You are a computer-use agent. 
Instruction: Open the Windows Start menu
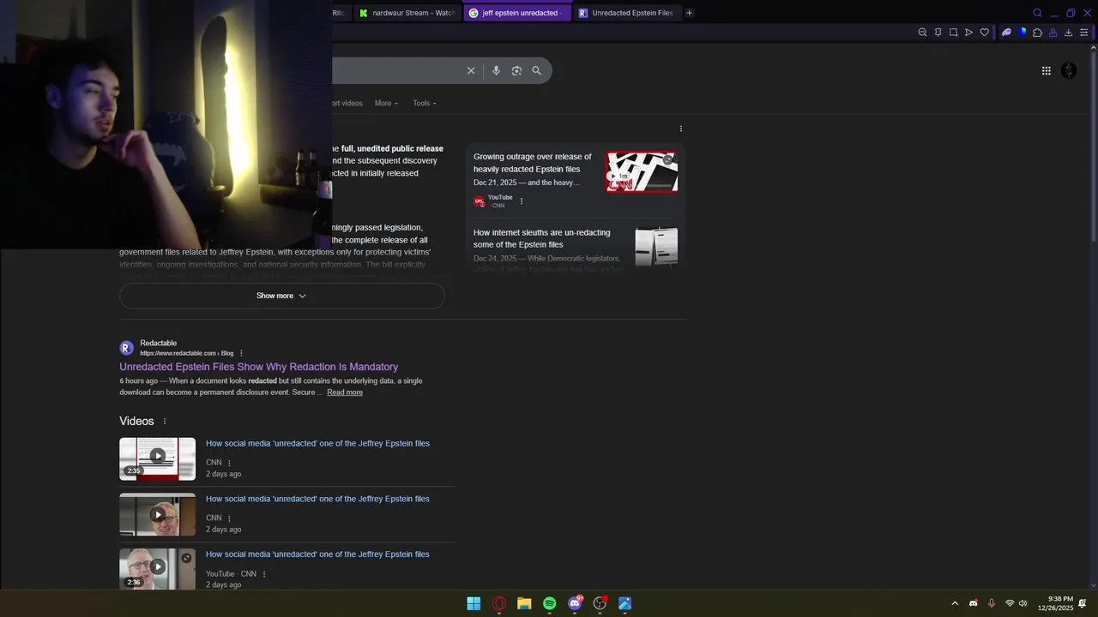click(474, 603)
